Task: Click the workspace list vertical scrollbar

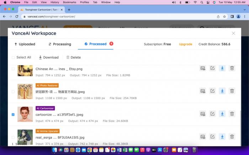Action: [240, 128]
